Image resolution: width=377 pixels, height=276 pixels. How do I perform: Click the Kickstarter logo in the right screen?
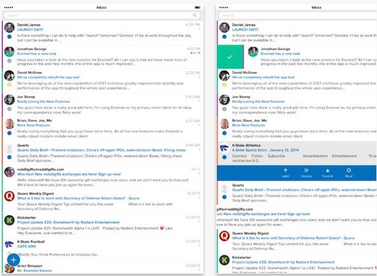point(224,260)
